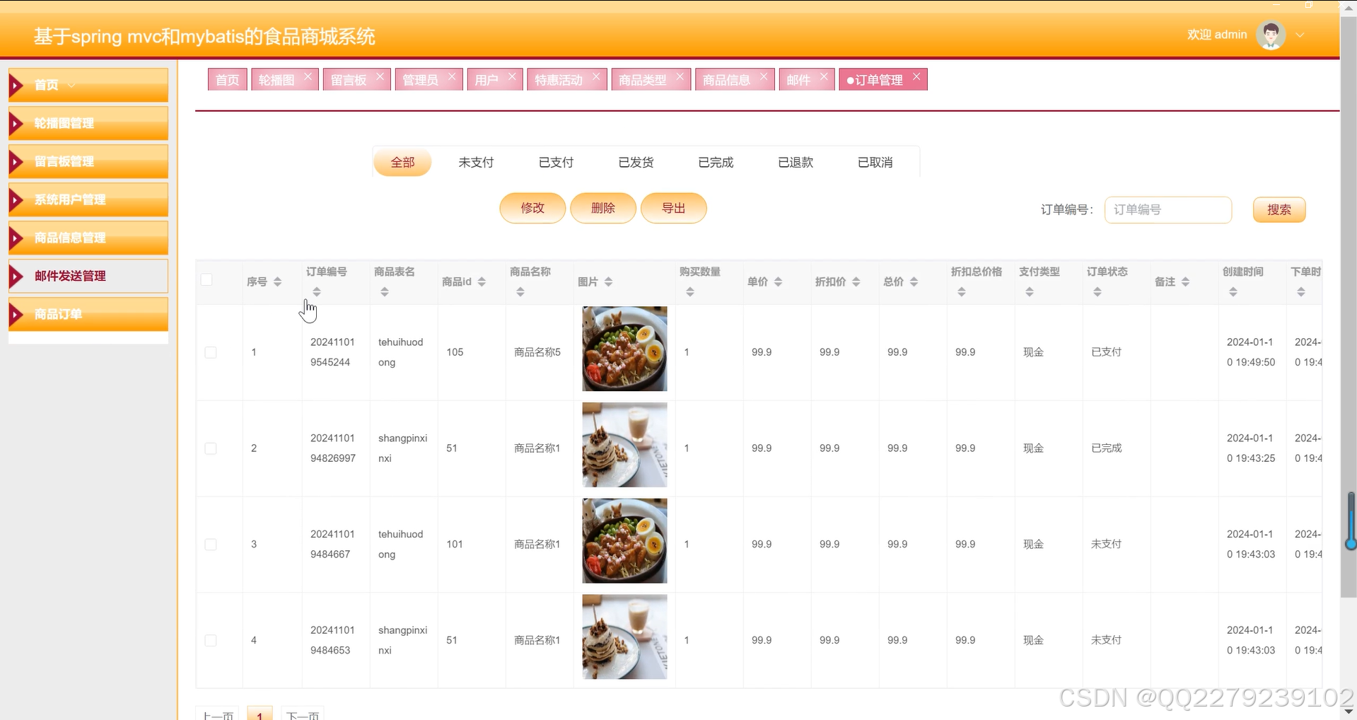
Task: Sort orders by 订单编号 column
Action: click(316, 291)
